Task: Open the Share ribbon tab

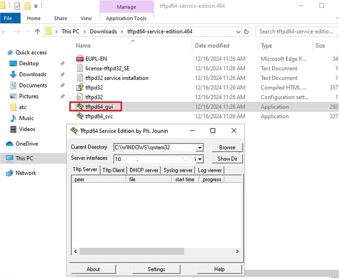Action: [61, 19]
